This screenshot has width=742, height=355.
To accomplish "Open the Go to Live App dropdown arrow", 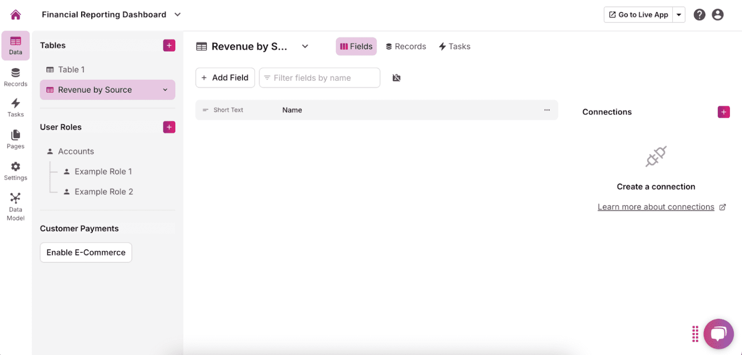I will click(679, 14).
